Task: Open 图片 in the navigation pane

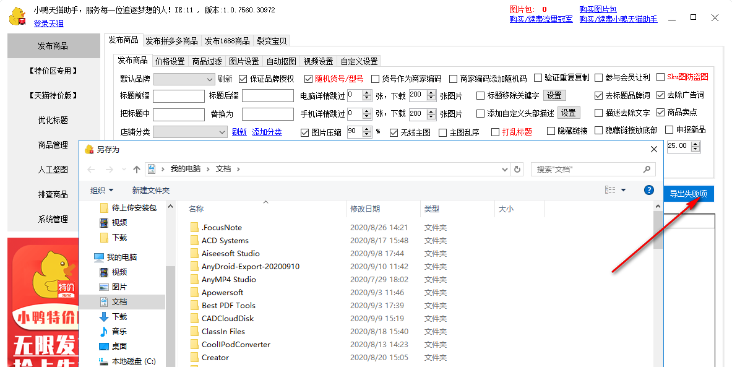Action: 119,287
